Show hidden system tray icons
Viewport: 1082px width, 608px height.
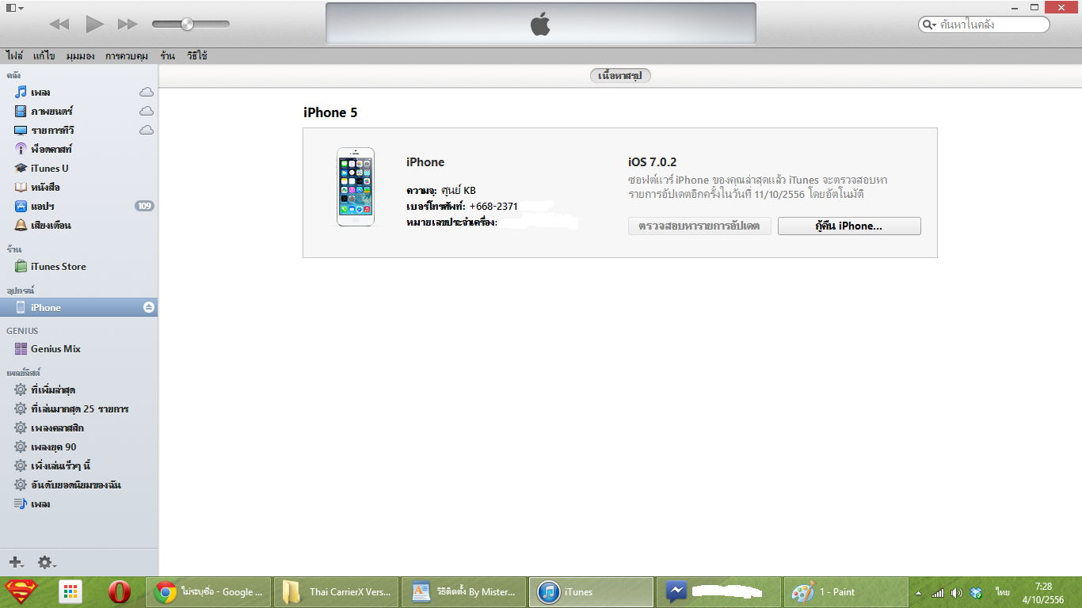(919, 592)
